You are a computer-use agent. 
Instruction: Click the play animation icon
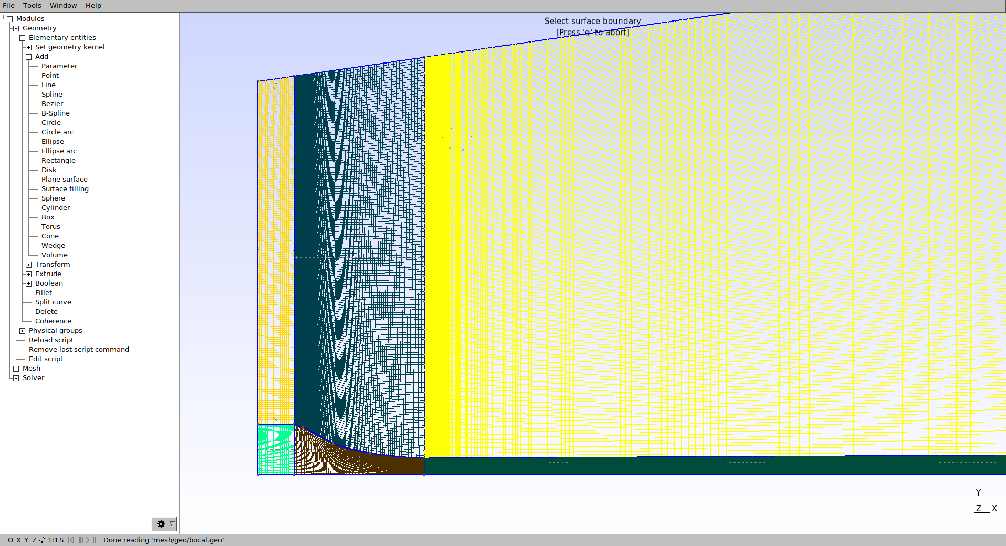coord(87,540)
